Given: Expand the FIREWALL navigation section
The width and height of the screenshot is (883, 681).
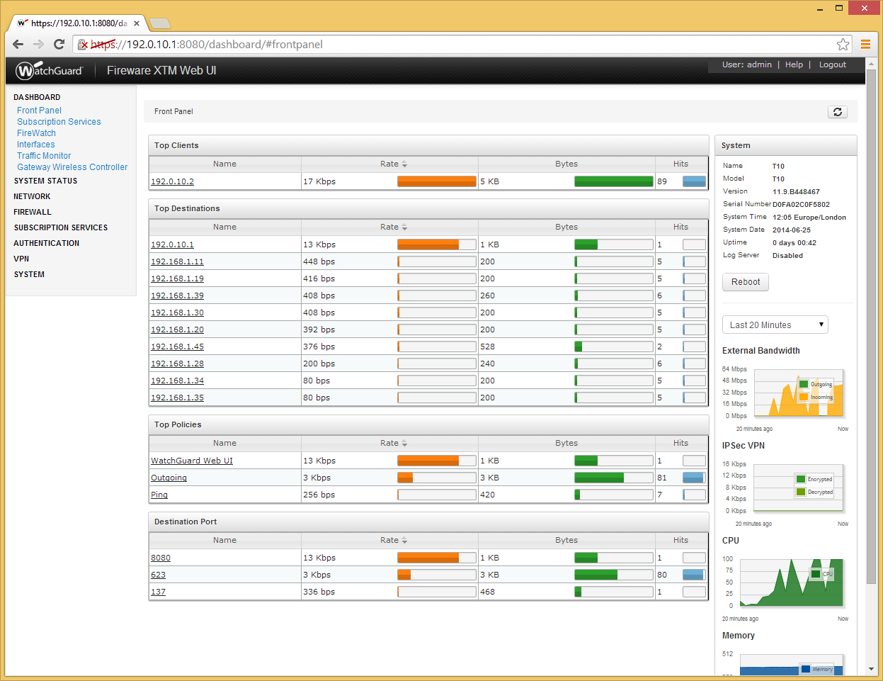Looking at the screenshot, I should point(33,212).
